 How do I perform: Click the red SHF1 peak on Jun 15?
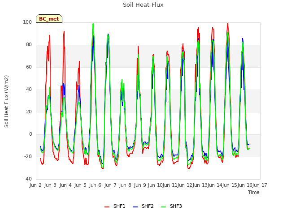228,23
